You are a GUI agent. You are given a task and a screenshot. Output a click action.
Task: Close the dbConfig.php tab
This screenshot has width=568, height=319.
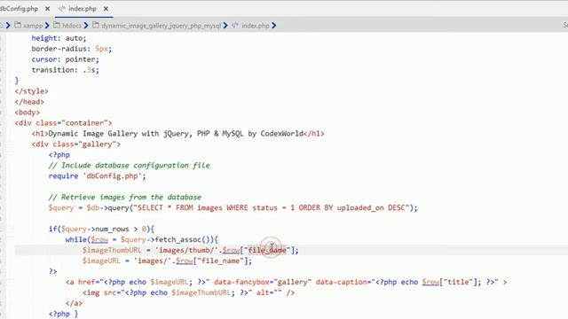pyautogui.click(x=47, y=9)
